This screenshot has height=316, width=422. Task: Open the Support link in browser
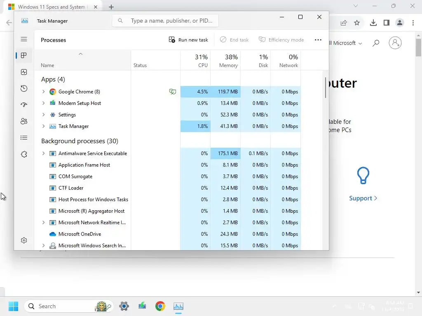point(363,198)
